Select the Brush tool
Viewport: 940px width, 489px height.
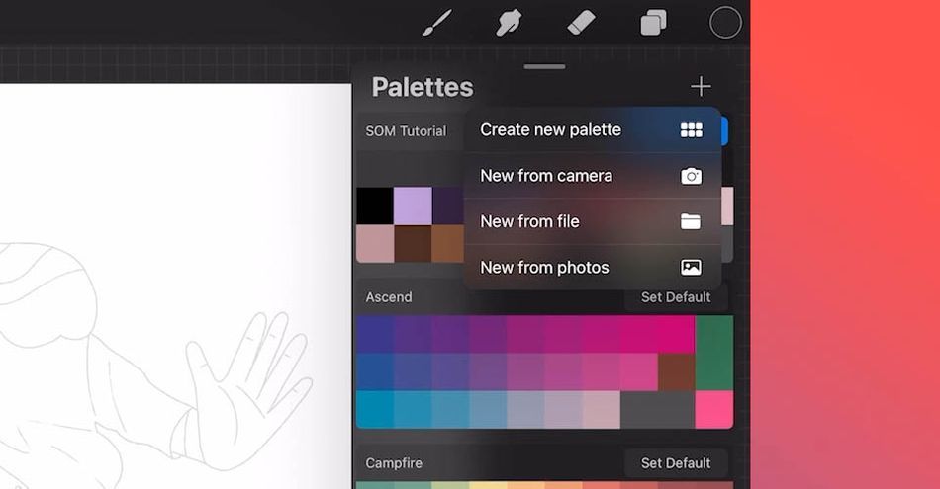(437, 24)
